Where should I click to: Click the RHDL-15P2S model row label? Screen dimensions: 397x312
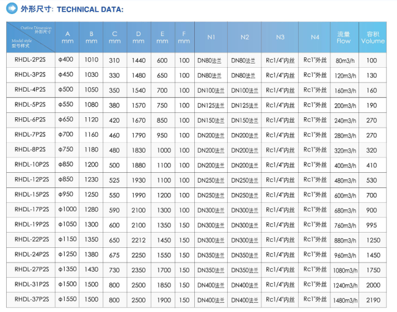click(31, 194)
